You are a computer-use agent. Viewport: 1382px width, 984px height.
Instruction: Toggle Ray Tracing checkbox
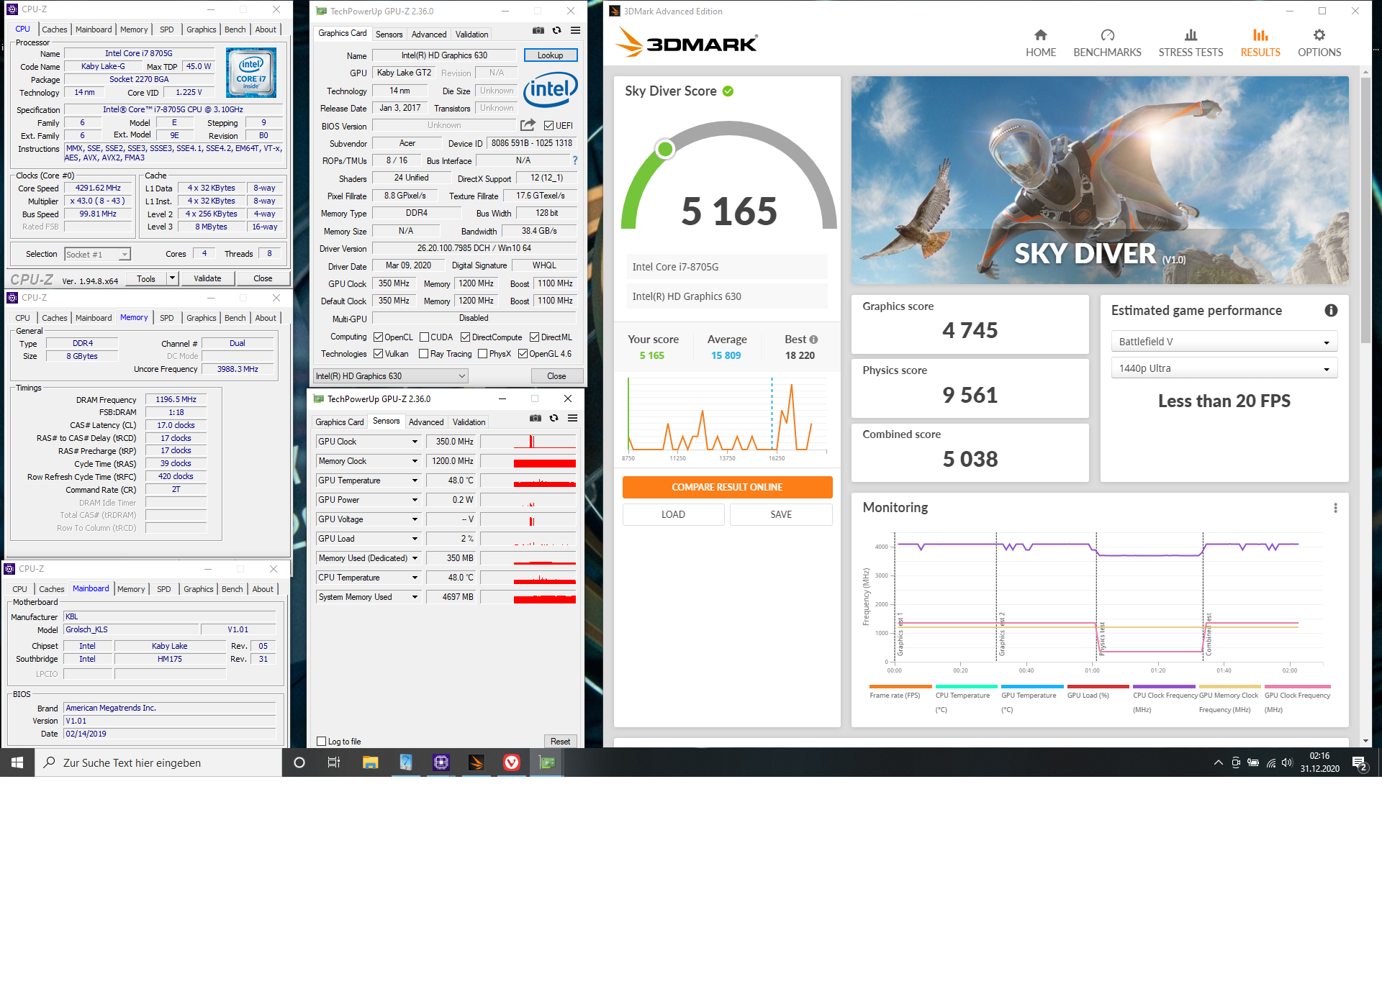[424, 354]
